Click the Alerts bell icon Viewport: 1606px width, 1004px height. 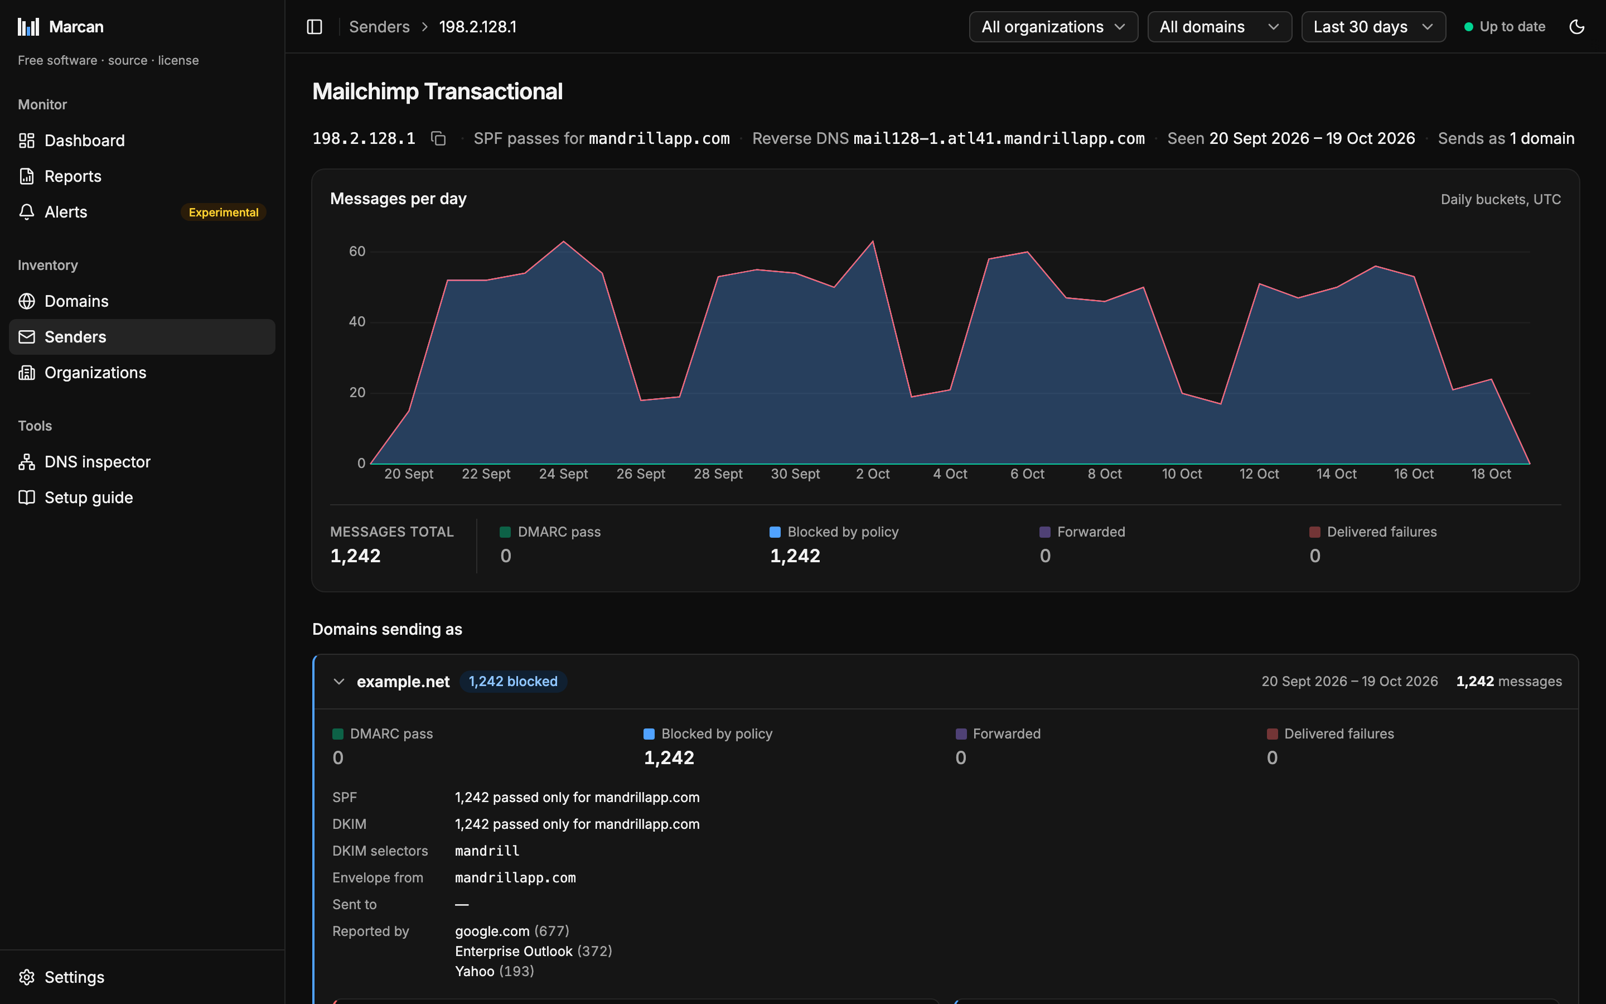pyautogui.click(x=27, y=212)
